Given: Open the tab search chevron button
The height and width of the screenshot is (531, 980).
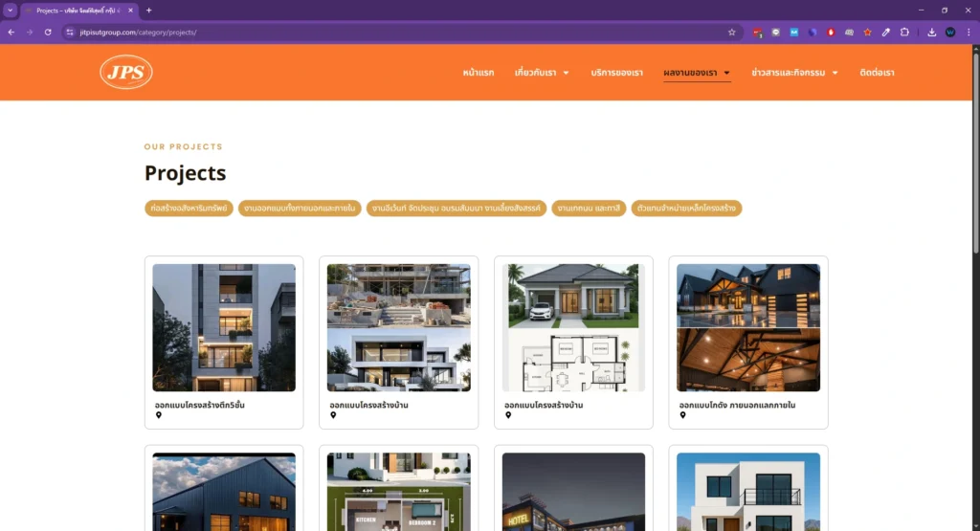Looking at the screenshot, I should tap(10, 10).
